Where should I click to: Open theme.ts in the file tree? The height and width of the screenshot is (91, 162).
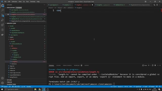click(x=14, y=64)
